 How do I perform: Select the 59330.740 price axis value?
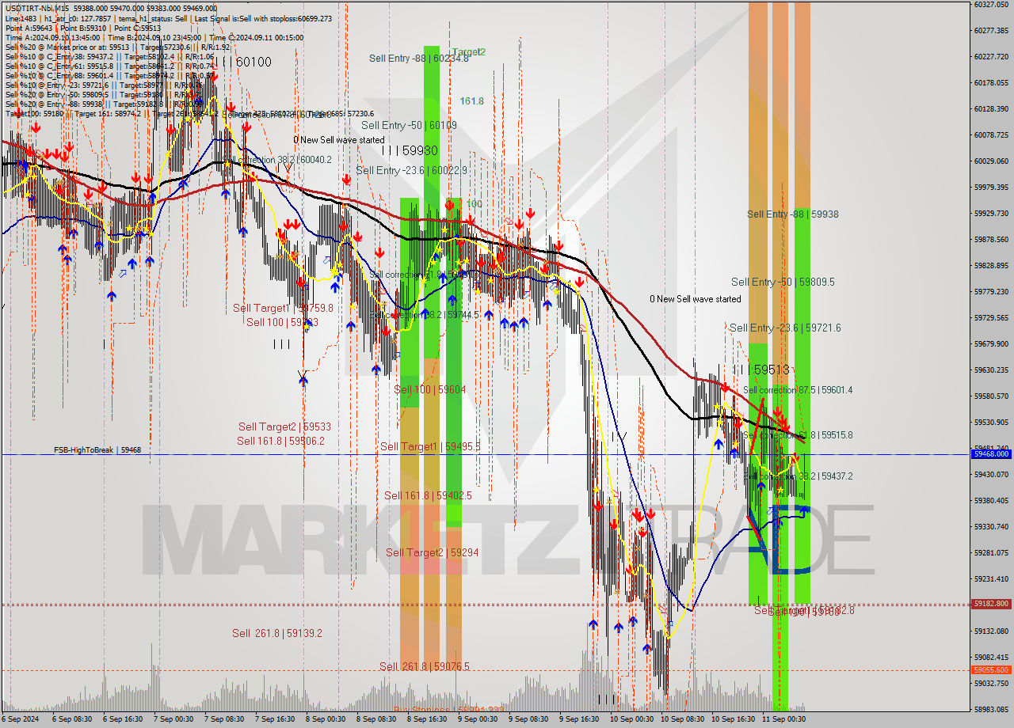[x=991, y=526]
